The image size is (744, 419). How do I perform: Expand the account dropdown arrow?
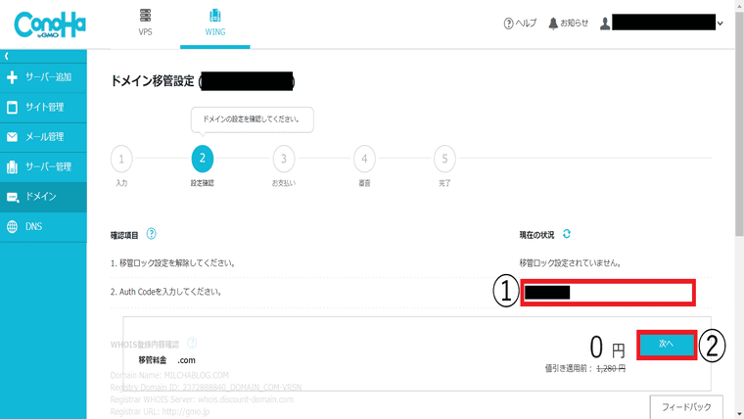pos(720,23)
